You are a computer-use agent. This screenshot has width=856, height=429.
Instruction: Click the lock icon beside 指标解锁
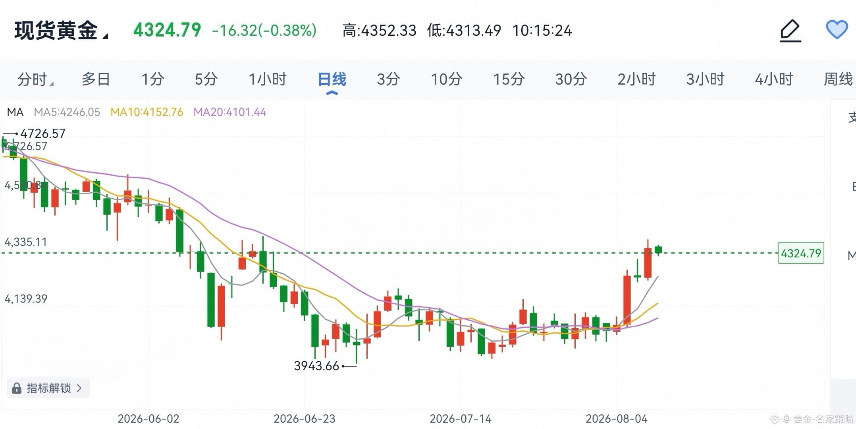[x=17, y=388]
